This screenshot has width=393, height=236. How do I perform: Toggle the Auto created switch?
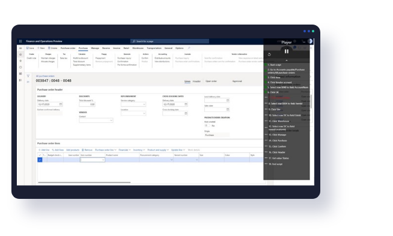pyautogui.click(x=207, y=126)
